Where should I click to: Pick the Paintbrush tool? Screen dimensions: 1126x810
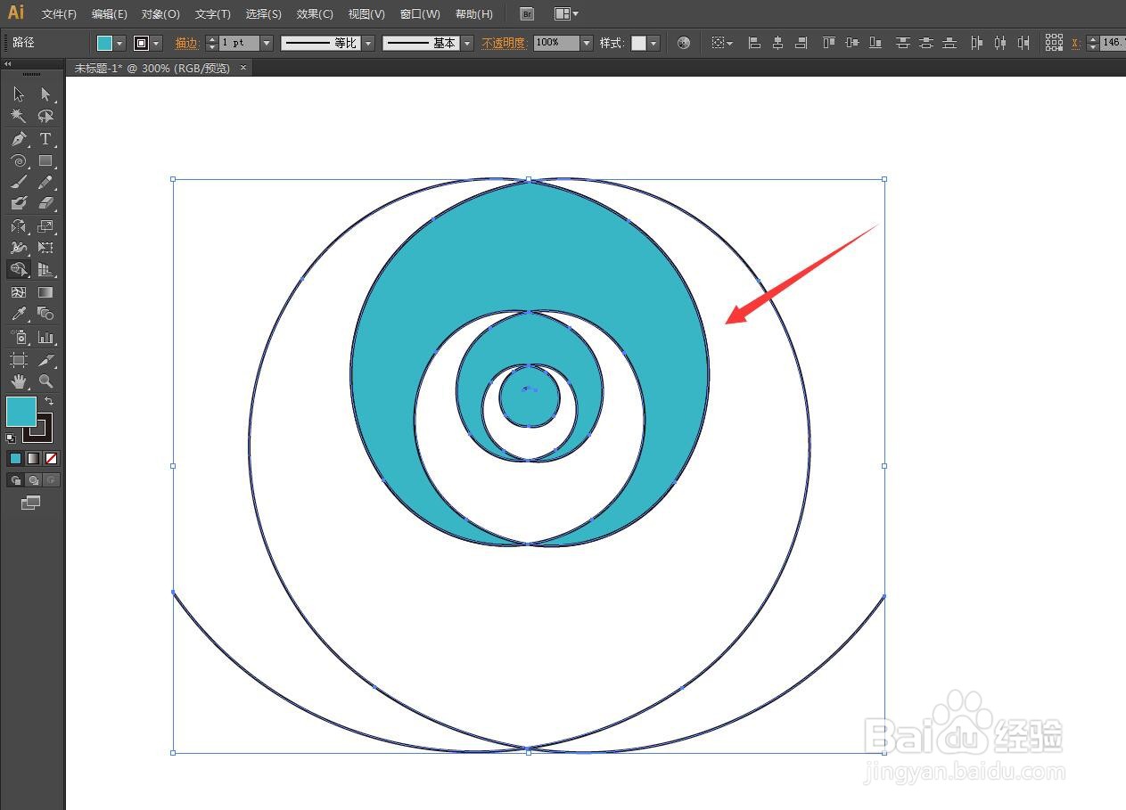pyautogui.click(x=19, y=183)
